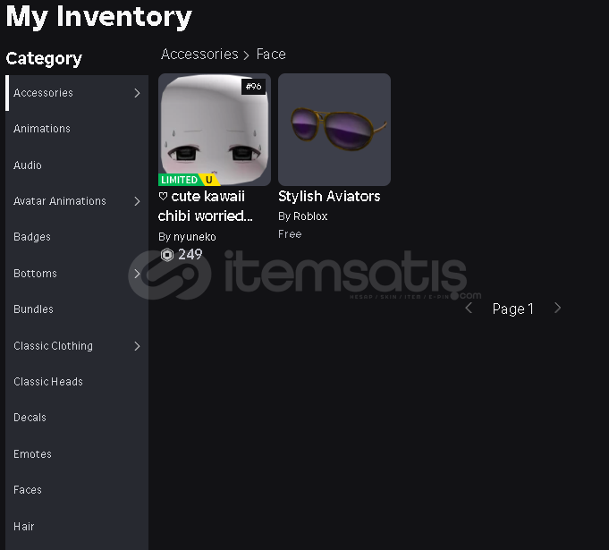Click the #96 serial badge
This screenshot has height=550, width=609.
pyautogui.click(x=254, y=86)
